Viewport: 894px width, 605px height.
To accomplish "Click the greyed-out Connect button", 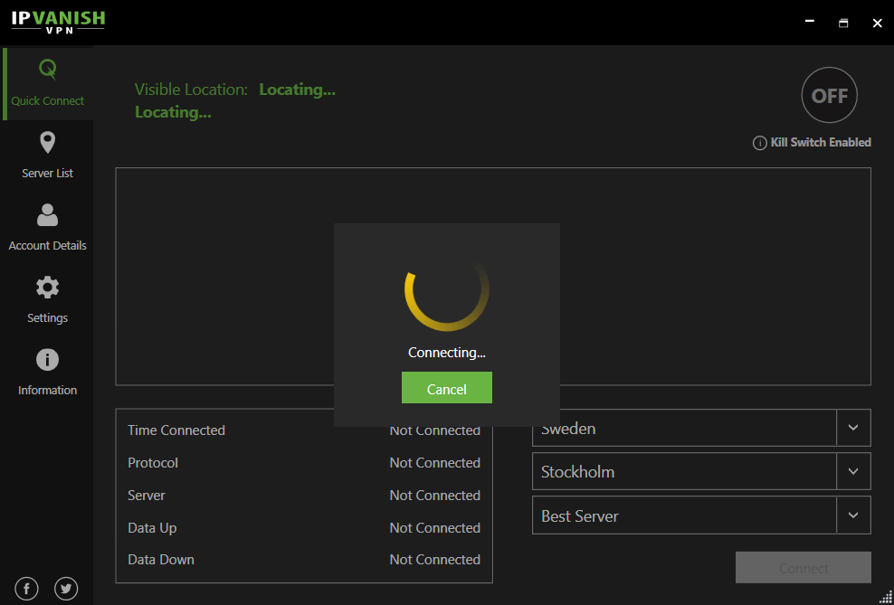I will tap(804, 567).
